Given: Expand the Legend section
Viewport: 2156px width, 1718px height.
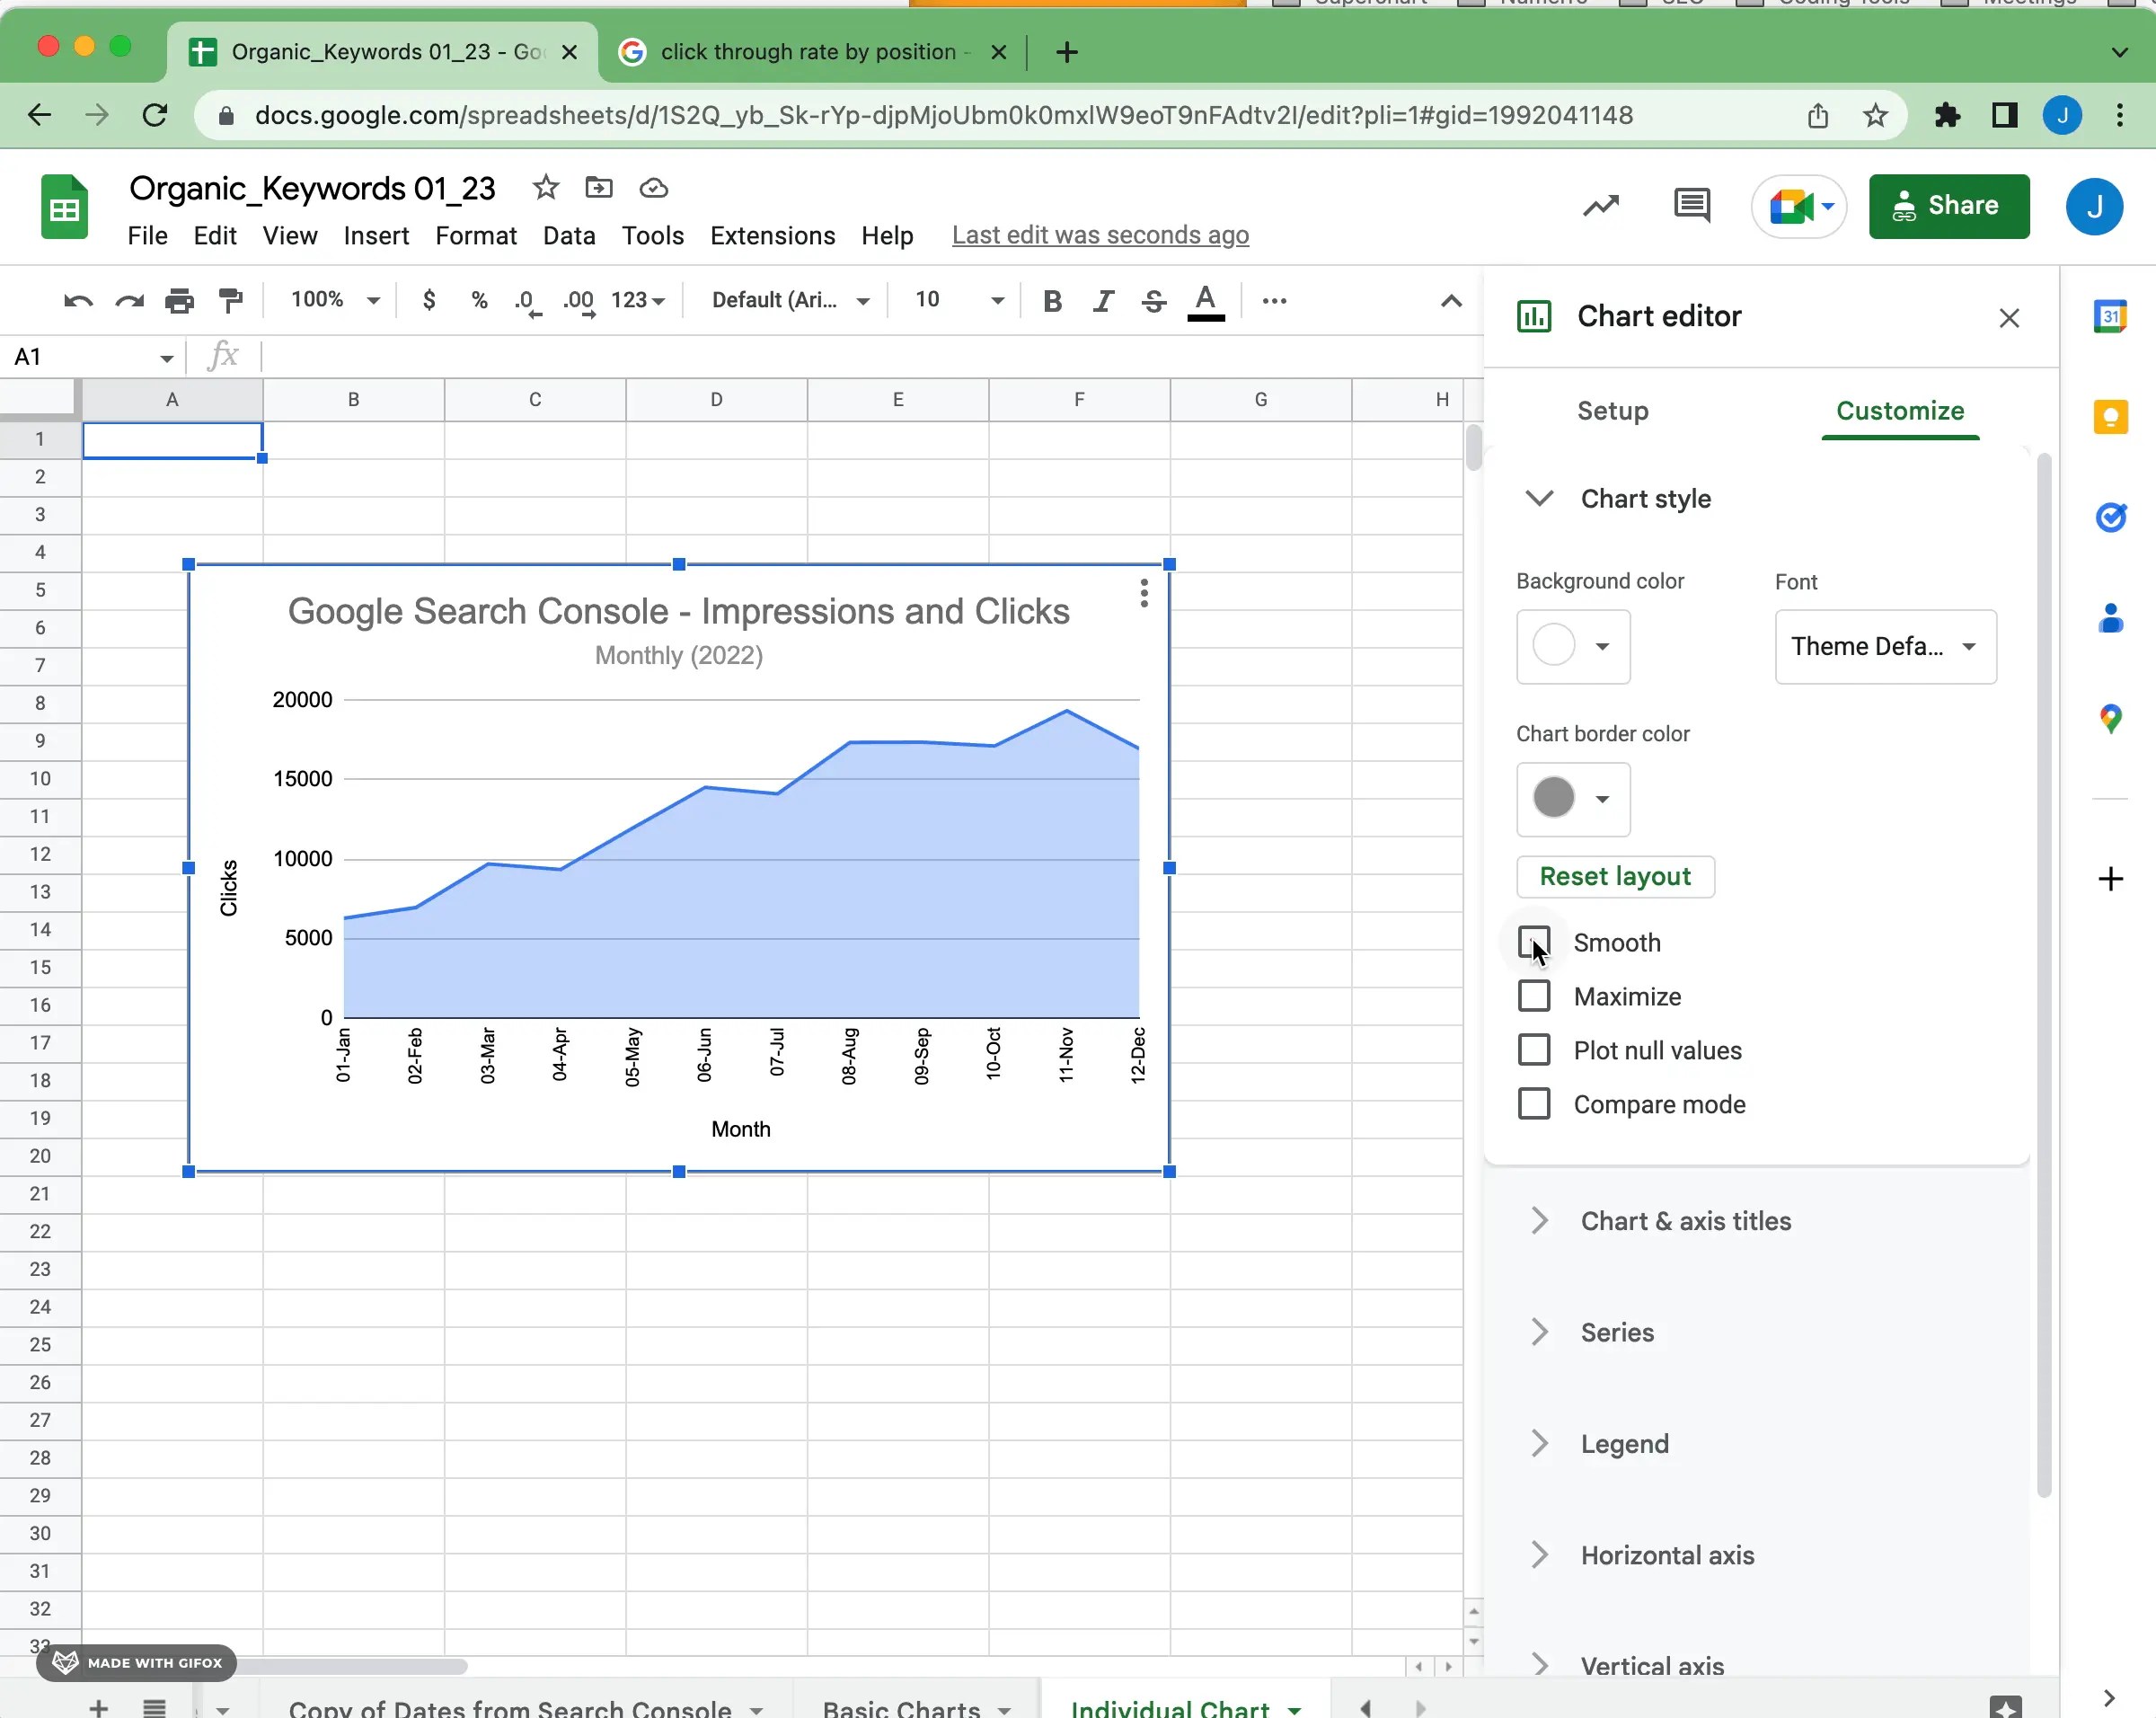Looking at the screenshot, I should pos(1624,1443).
